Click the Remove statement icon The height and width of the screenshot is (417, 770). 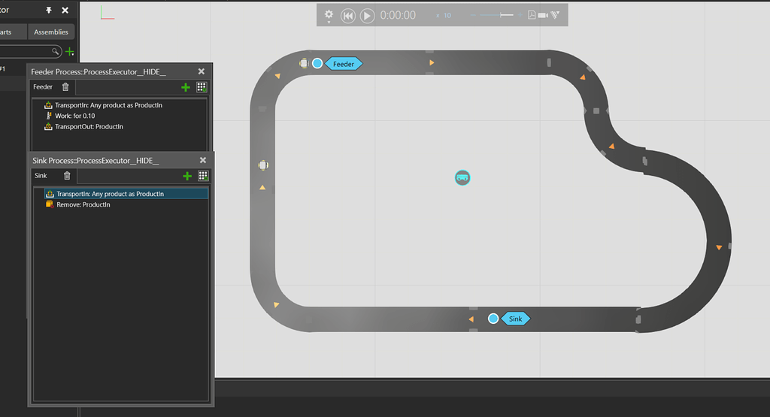pyautogui.click(x=50, y=204)
